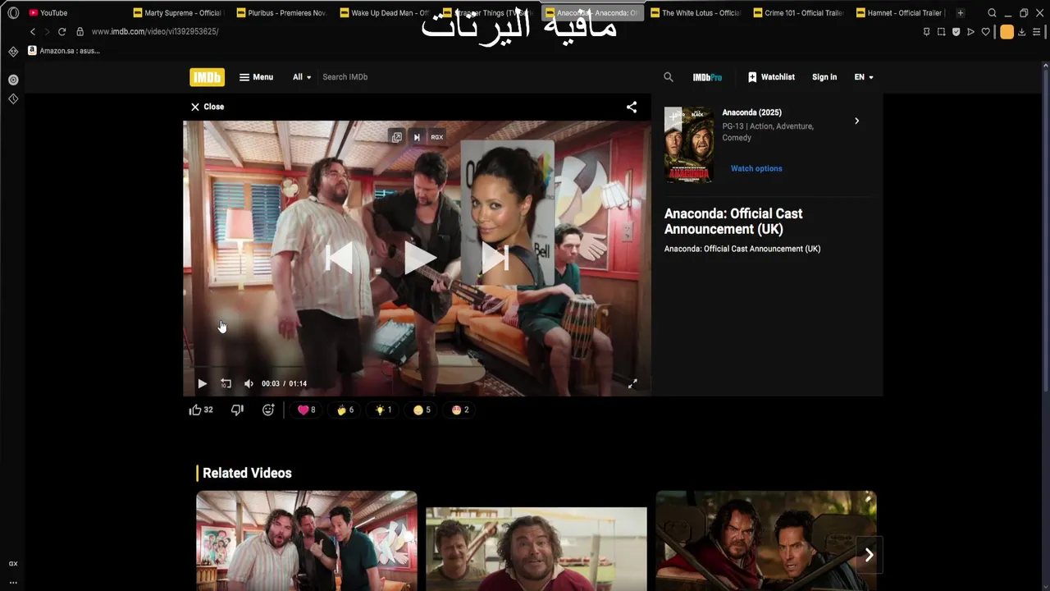Open first related video thumbnail
Viewport: 1050px width, 591px height.
coord(307,540)
